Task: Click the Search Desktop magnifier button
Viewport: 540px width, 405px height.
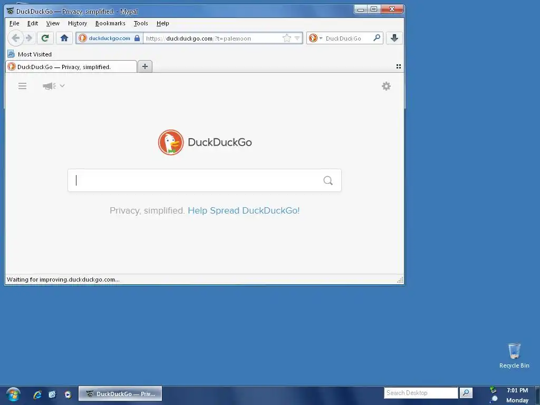Action: click(x=466, y=393)
